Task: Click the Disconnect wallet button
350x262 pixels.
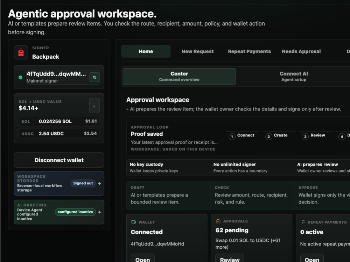Action: (59, 160)
